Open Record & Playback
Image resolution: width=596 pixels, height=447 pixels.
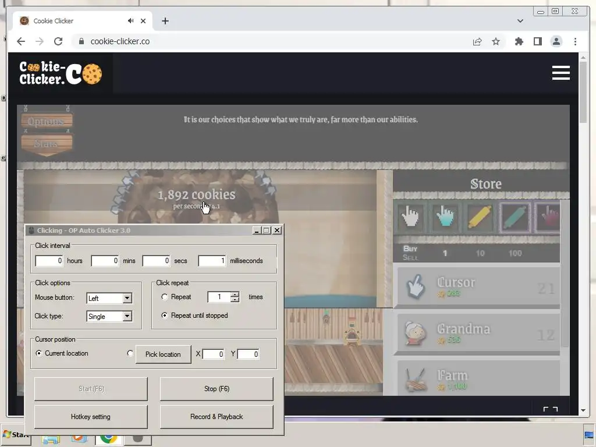click(x=217, y=417)
